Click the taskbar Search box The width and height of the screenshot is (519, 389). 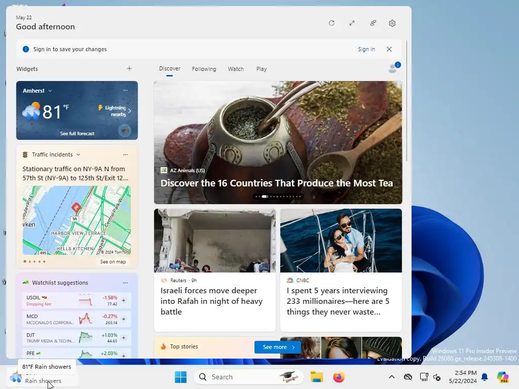point(249,377)
